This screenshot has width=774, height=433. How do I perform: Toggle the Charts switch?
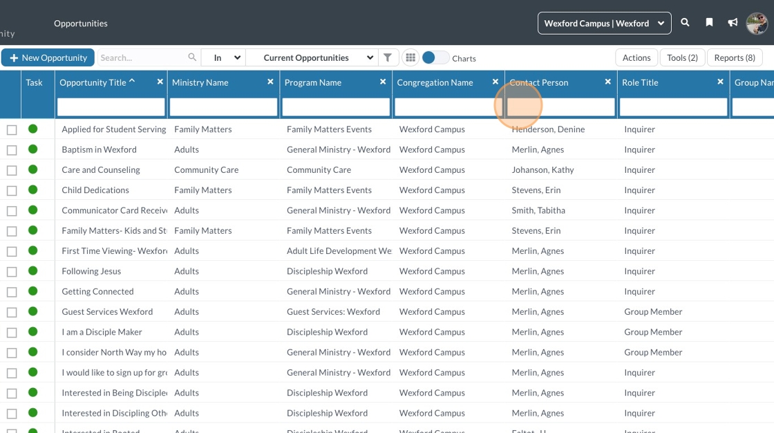[435, 58]
